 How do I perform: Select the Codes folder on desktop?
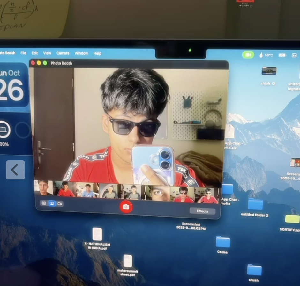(x=223, y=242)
